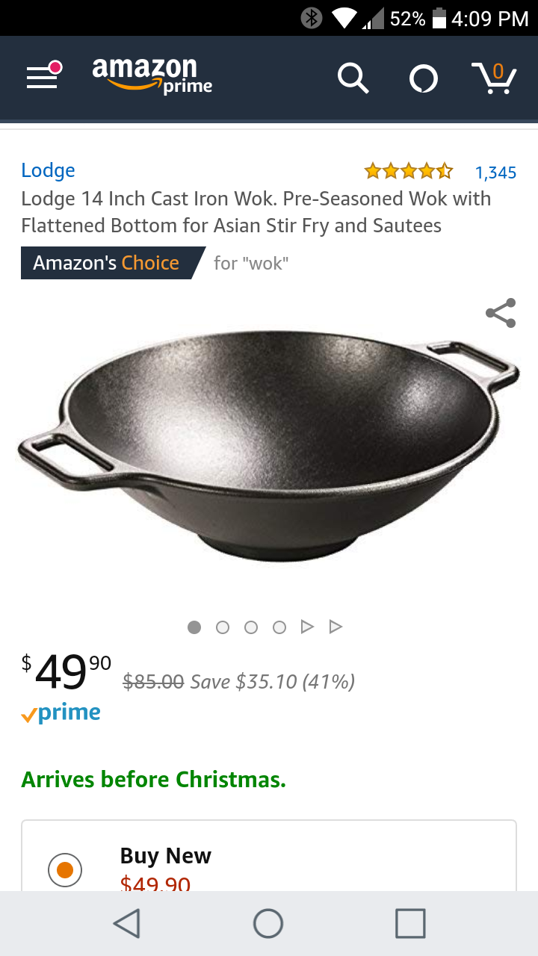The height and width of the screenshot is (956, 538).
Task: Tap the Prime eligibility badge under price
Action: coord(61,713)
